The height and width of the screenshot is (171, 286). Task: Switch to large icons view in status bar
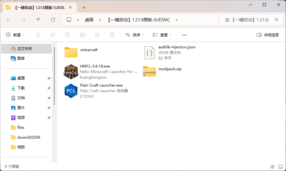(280, 166)
